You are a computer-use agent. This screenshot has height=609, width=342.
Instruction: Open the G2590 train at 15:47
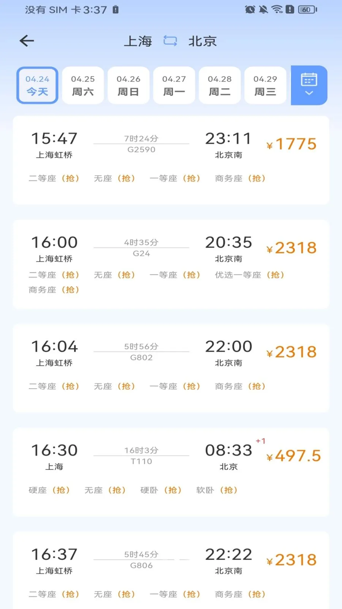(x=141, y=144)
